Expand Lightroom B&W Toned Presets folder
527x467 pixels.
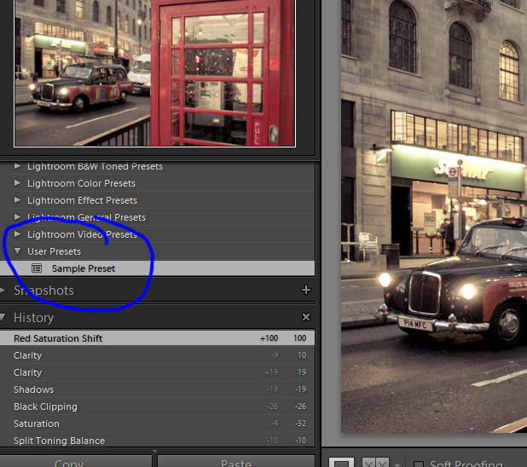point(19,167)
